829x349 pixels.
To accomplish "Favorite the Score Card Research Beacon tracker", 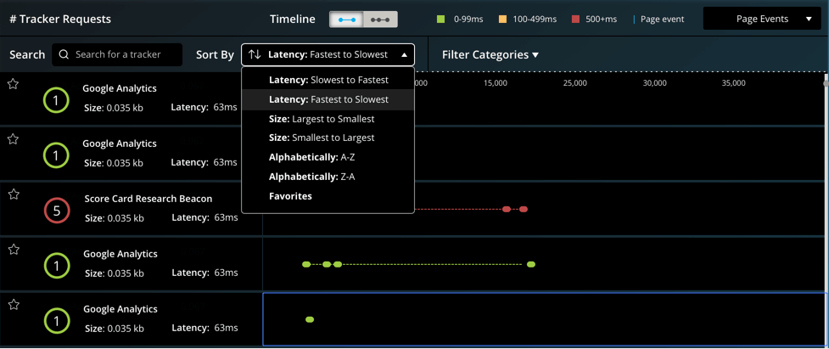I will (13, 194).
